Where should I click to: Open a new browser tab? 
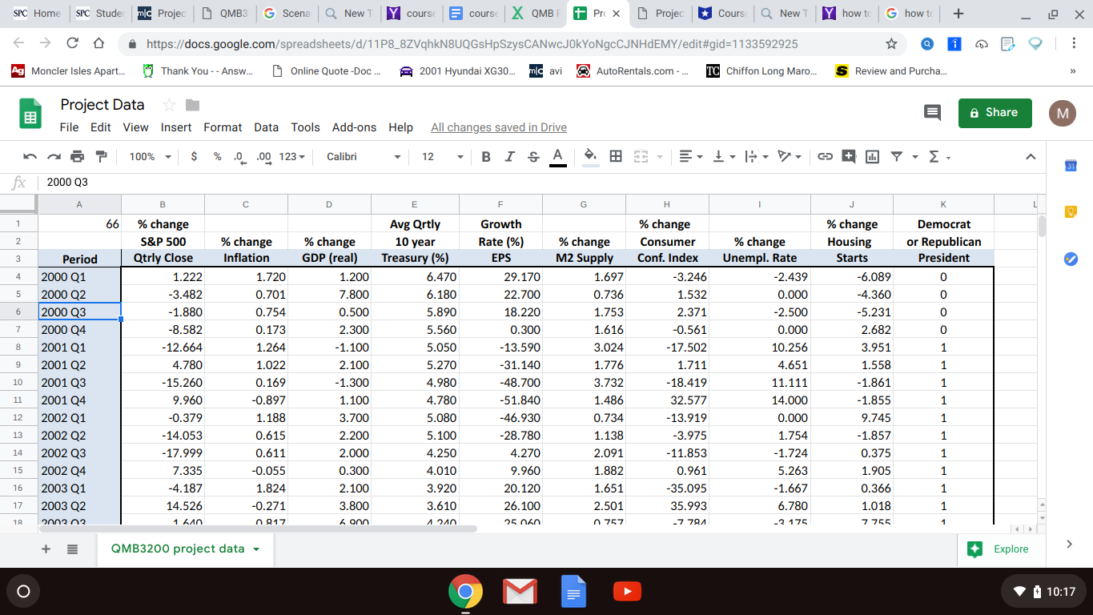(x=958, y=14)
